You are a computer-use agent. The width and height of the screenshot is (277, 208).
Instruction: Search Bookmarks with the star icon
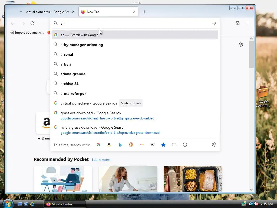(163, 145)
